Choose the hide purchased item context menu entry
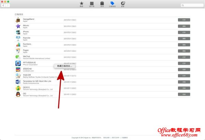This screenshot has width=205, height=140. pyautogui.click(x=65, y=66)
